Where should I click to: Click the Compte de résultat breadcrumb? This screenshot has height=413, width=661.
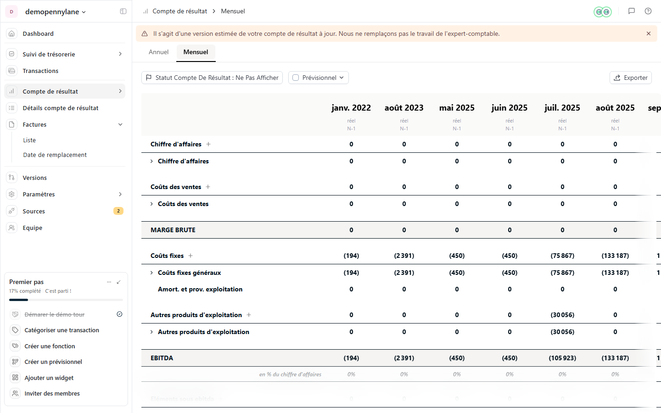pos(179,11)
